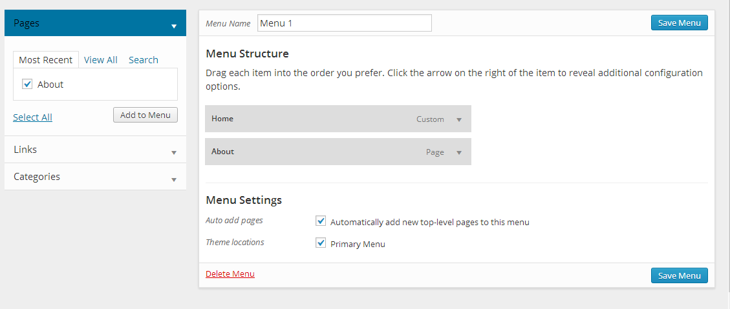Toggle Primary Menu theme location checkbox
The height and width of the screenshot is (309, 730).
pos(320,243)
